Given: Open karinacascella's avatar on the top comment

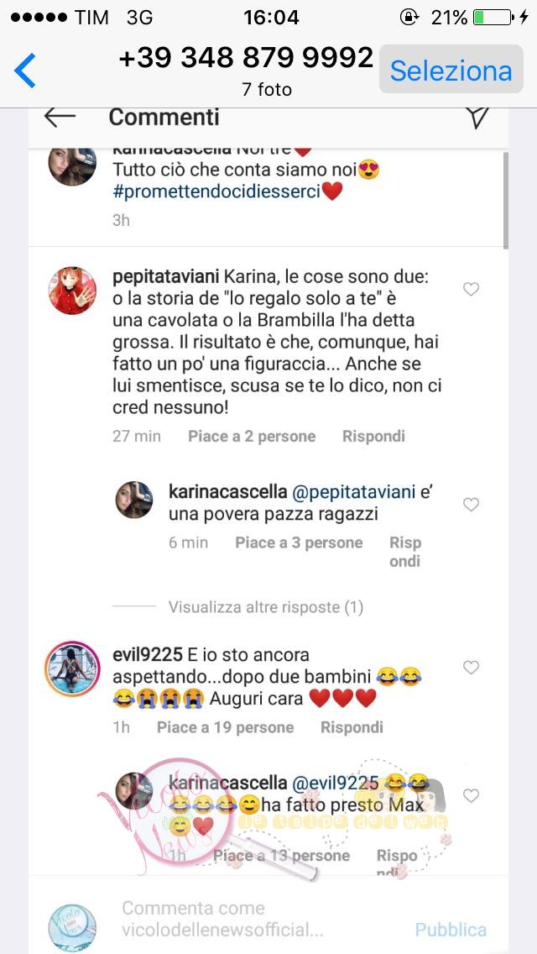Looking at the screenshot, I should pyautogui.click(x=72, y=165).
